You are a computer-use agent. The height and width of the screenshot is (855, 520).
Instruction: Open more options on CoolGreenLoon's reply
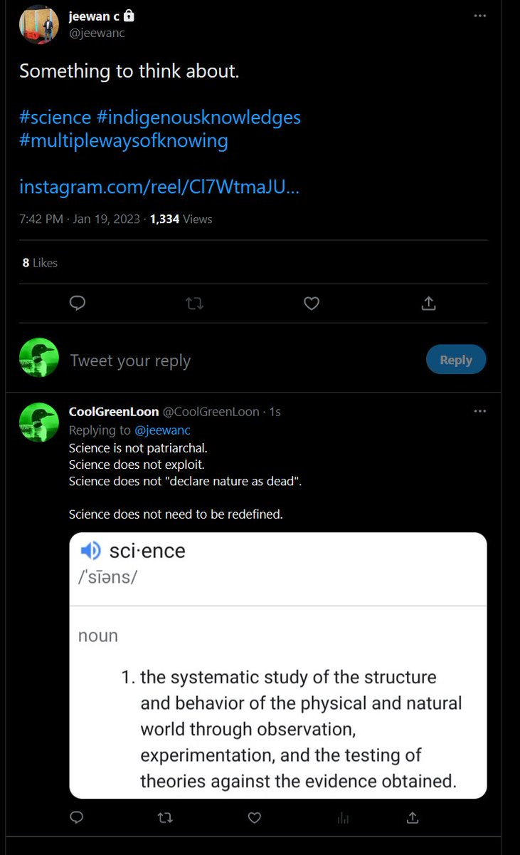[x=480, y=411]
